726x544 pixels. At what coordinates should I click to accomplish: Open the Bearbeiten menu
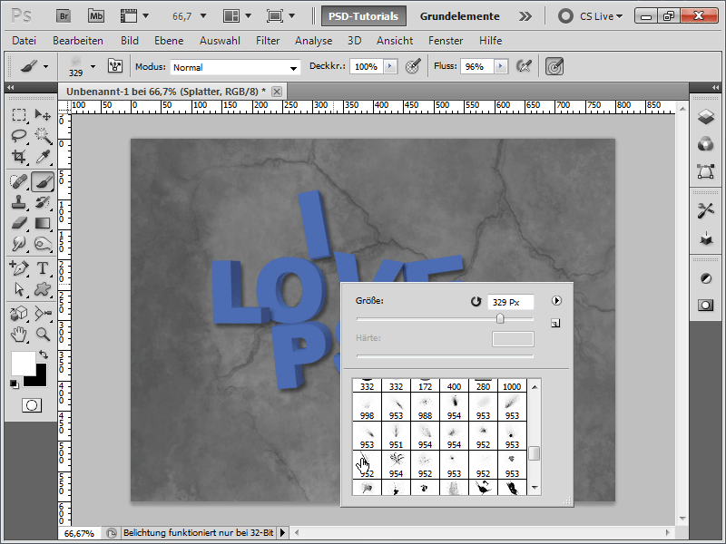78,41
